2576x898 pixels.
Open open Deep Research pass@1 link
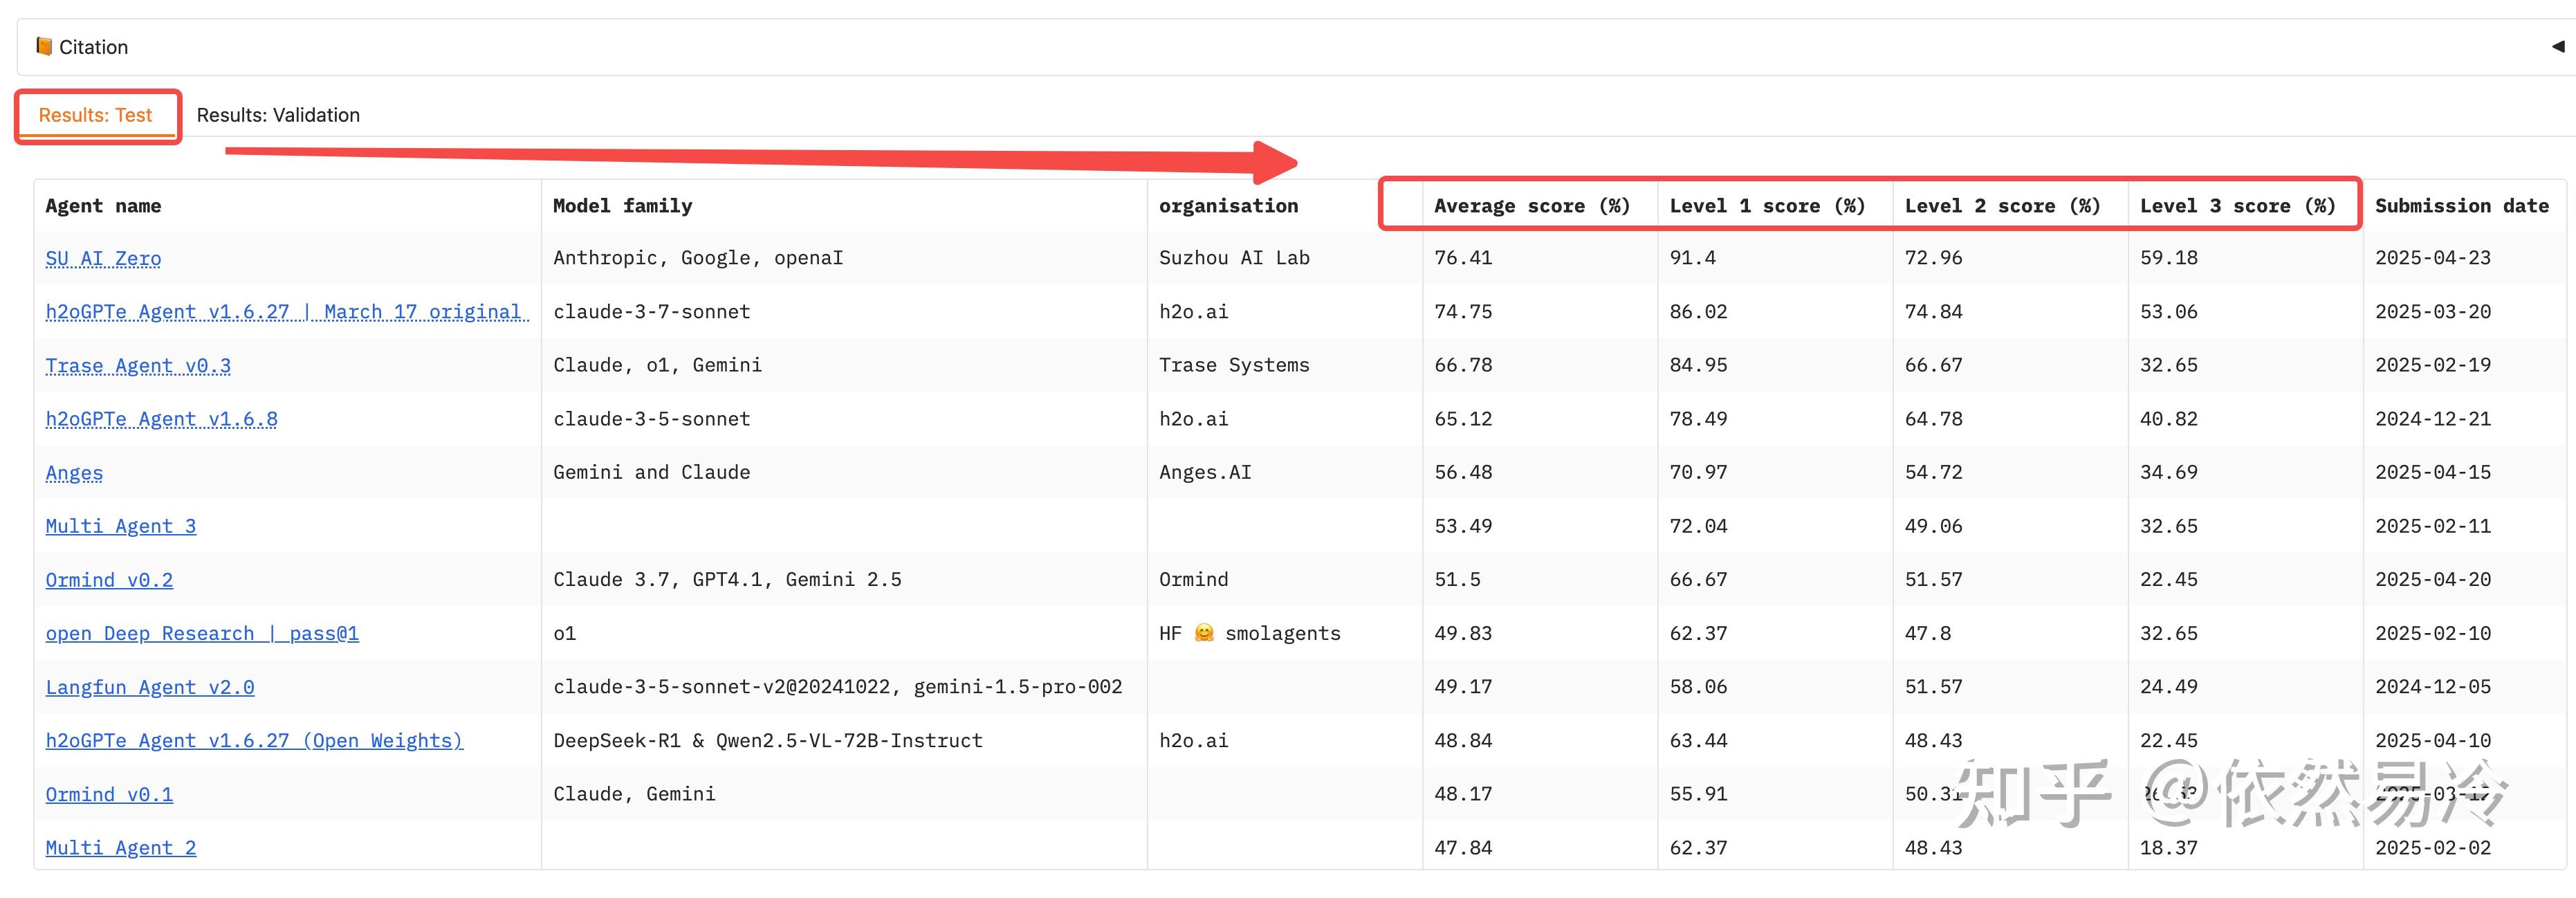tap(201, 633)
